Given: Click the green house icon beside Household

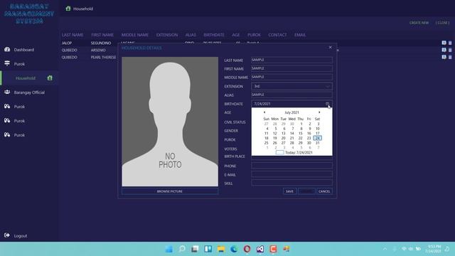Looking at the screenshot, I should (50, 78).
